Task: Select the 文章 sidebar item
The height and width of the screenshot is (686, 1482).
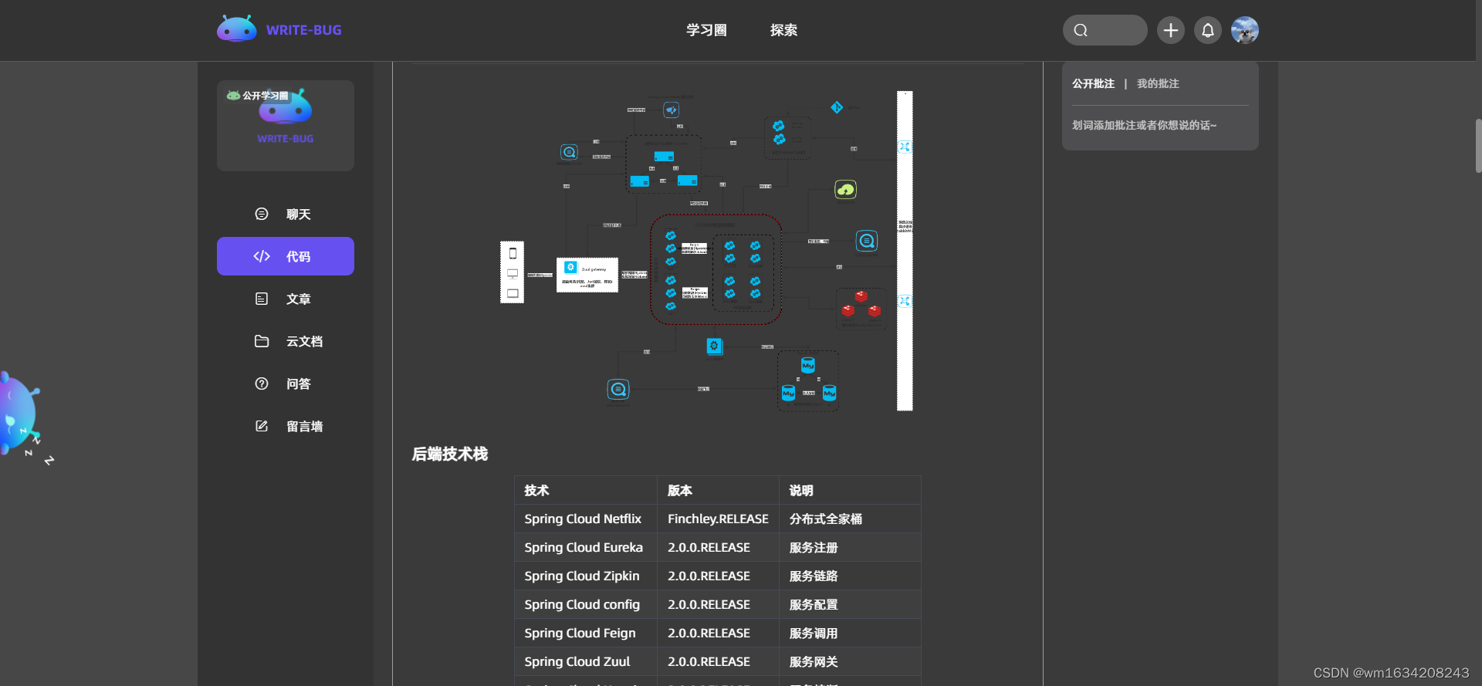Action: tap(286, 299)
